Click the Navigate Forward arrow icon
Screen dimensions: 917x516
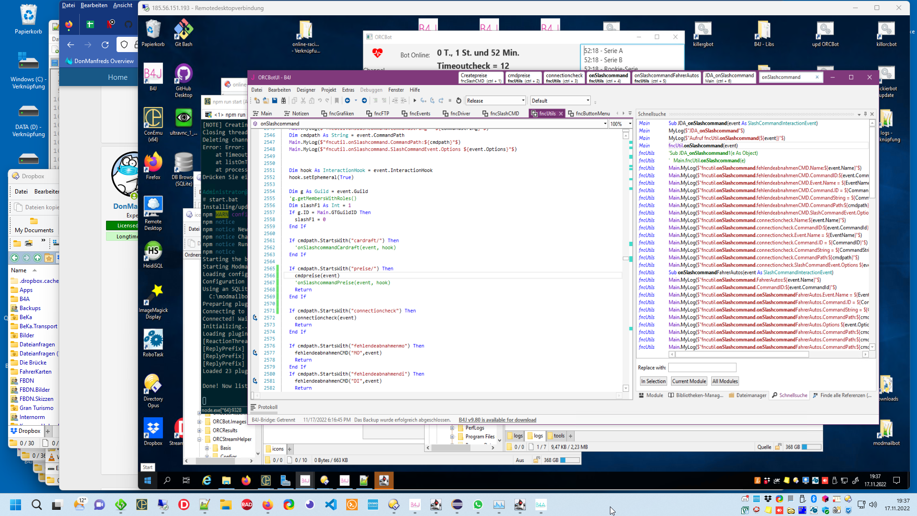(x=364, y=101)
